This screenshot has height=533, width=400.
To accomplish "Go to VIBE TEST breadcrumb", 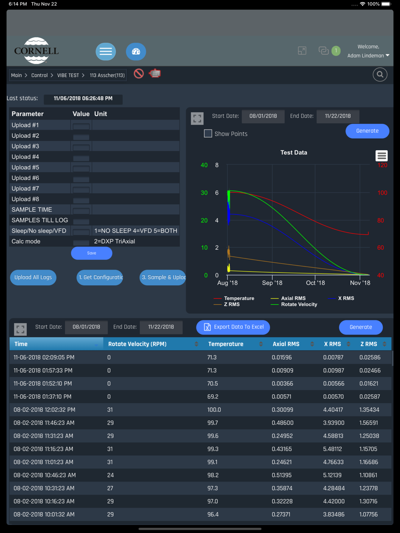I will tap(68, 75).
